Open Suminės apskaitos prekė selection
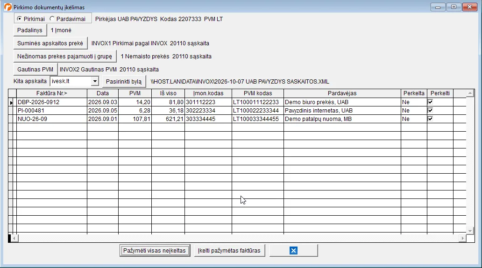 click(x=50, y=43)
